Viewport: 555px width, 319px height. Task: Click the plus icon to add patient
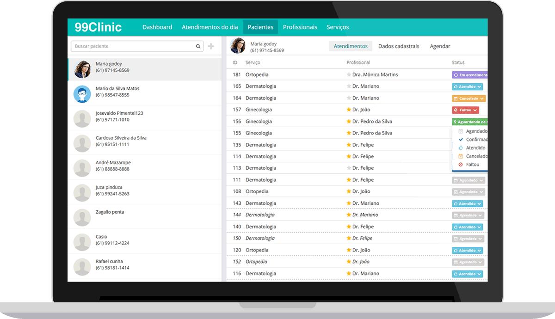click(211, 46)
